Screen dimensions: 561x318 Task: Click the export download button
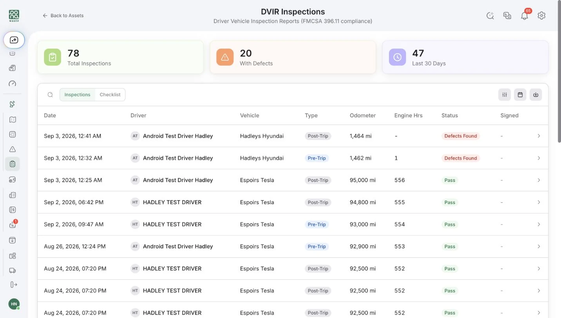(x=536, y=95)
